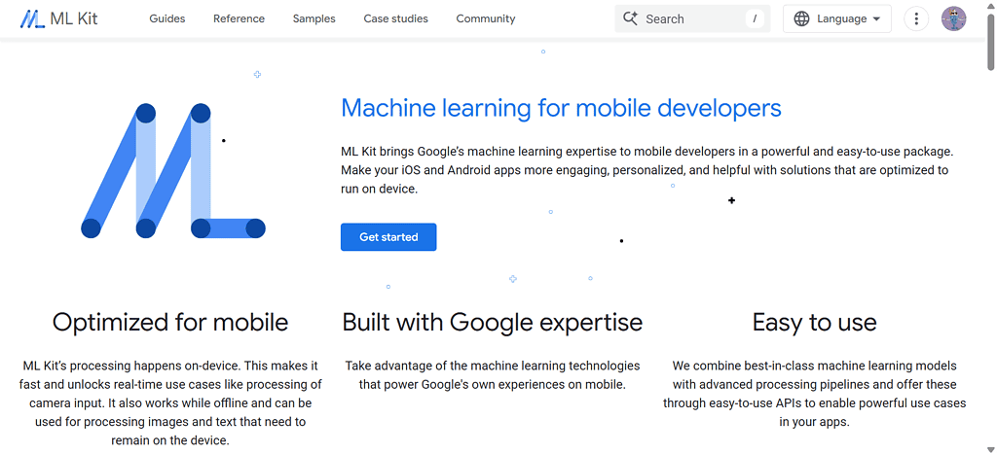Open the Reference tab
Viewport: 997px width, 454px height.
[x=240, y=19]
